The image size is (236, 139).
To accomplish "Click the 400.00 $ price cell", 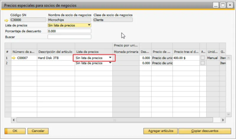I will point(186,58).
